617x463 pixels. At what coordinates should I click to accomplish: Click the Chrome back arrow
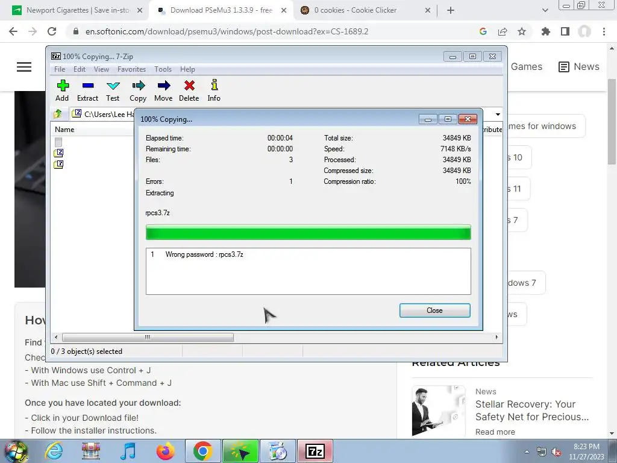pyautogui.click(x=13, y=31)
